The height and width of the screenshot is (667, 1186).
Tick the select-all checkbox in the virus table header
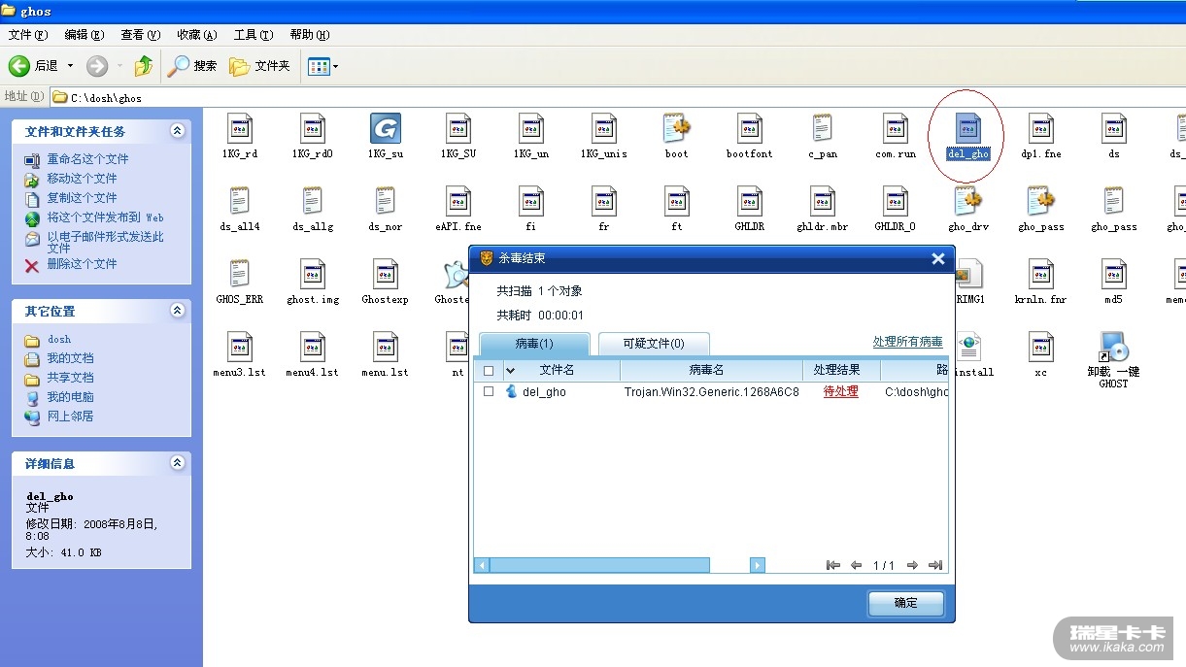click(489, 371)
